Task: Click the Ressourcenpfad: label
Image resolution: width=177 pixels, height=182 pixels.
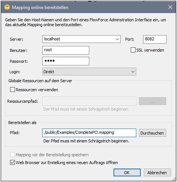Action: 22,101
